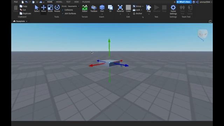Expand the Play mode dropdown arrow

tap(149, 14)
